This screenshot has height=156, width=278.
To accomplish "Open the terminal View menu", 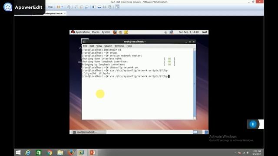I will (99, 46).
